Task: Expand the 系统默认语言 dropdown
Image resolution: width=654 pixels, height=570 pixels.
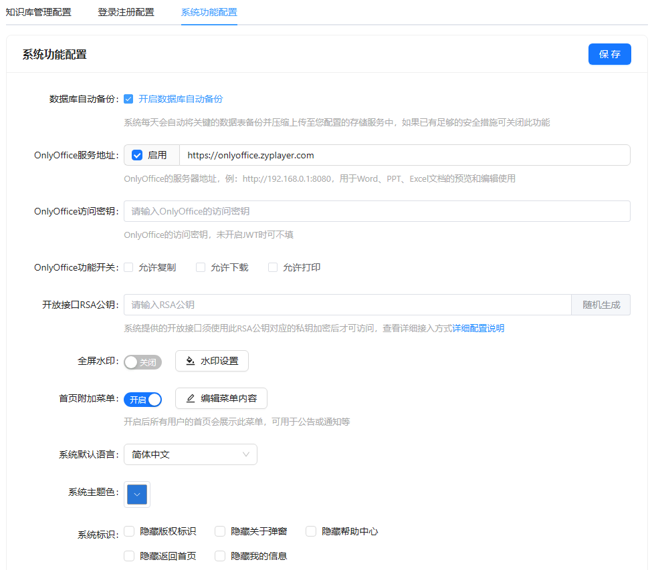Action: point(190,454)
